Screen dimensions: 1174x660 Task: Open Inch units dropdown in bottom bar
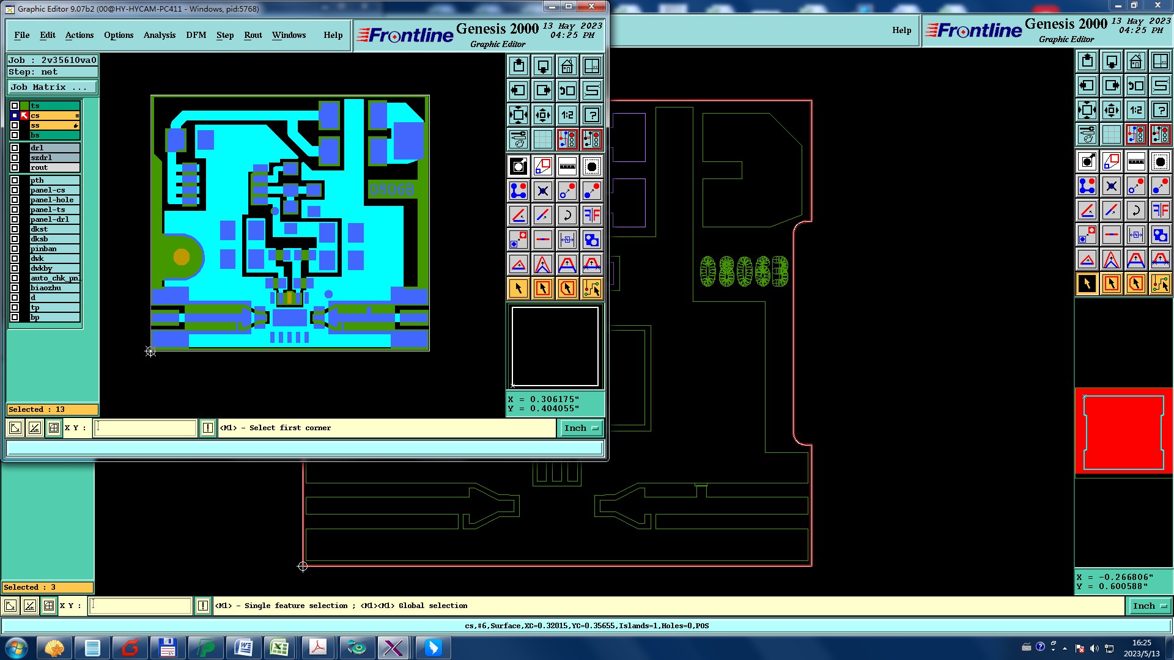pos(1149,606)
